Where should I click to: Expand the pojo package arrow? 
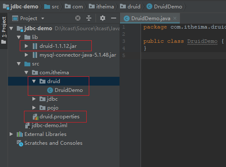click(34, 108)
